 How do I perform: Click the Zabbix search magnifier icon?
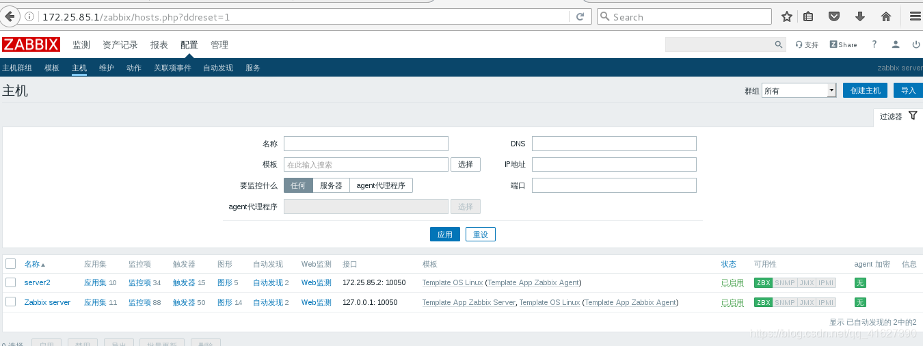point(779,44)
